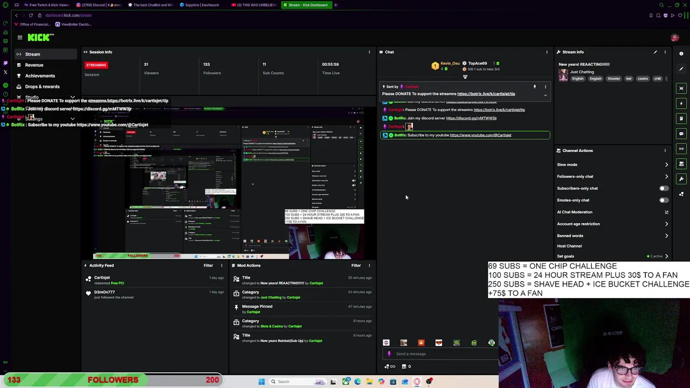Open Chat panel three-dot options
Screen dimensions: 690x388
tap(547, 52)
